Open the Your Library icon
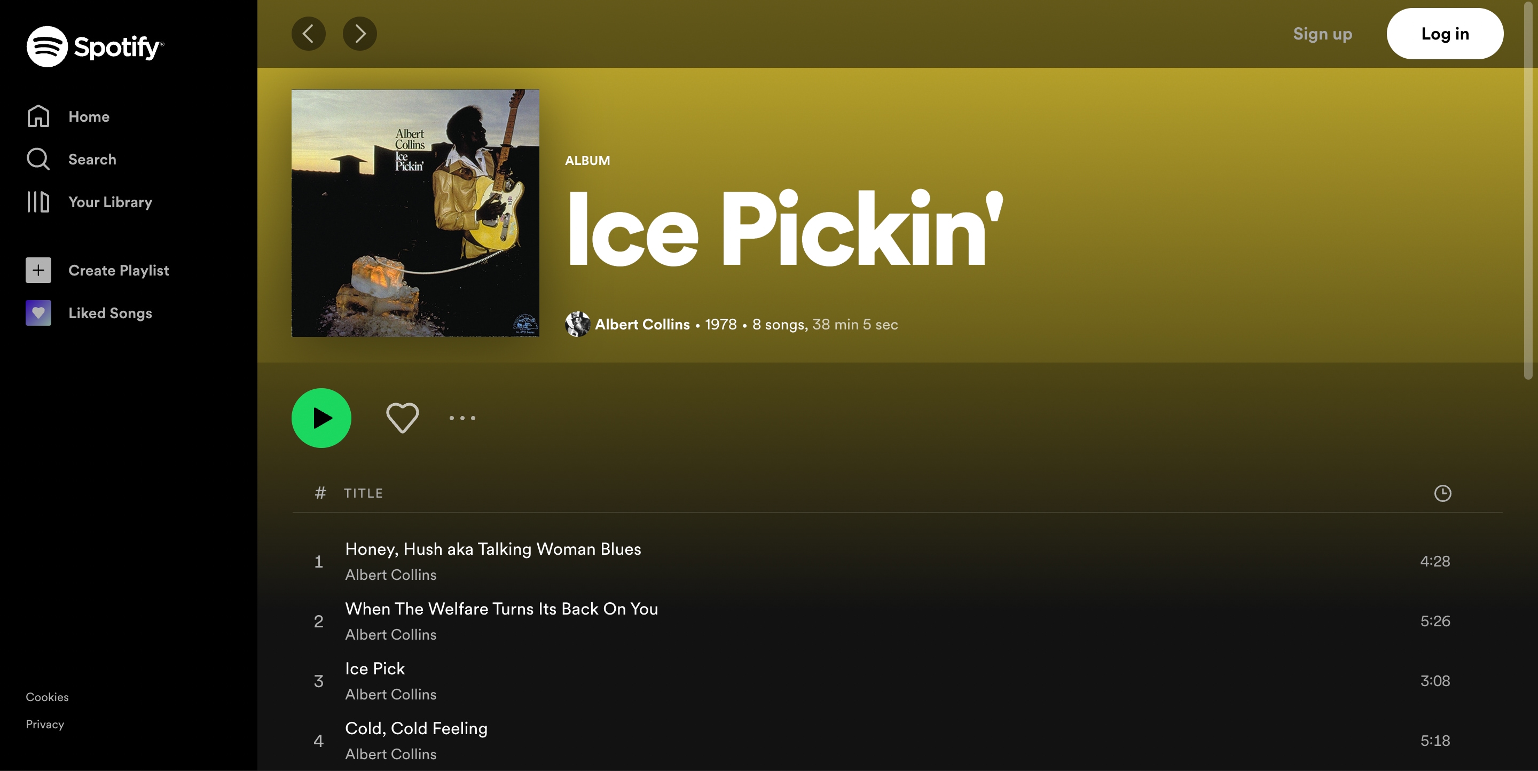 click(38, 202)
